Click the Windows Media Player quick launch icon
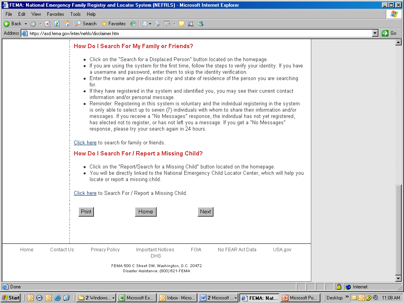404x303 pixels. click(x=39, y=298)
